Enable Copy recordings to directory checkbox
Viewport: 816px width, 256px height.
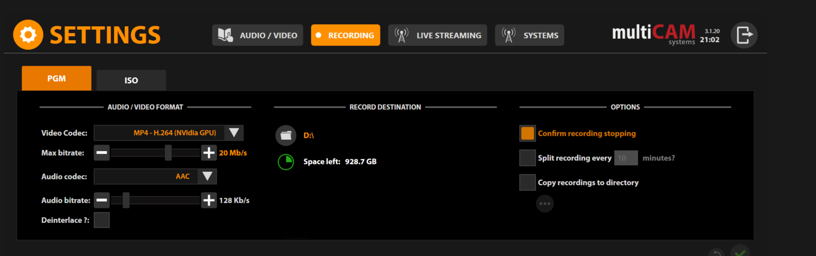pyautogui.click(x=527, y=182)
